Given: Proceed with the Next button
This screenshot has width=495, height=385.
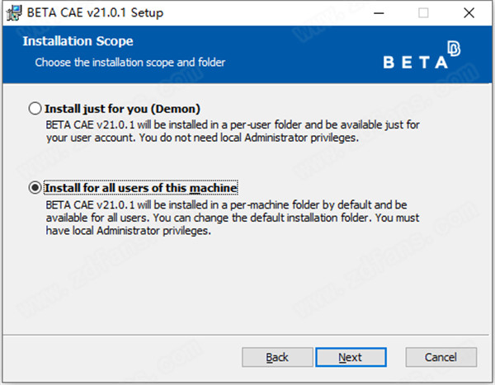Looking at the screenshot, I should pyautogui.click(x=351, y=357).
